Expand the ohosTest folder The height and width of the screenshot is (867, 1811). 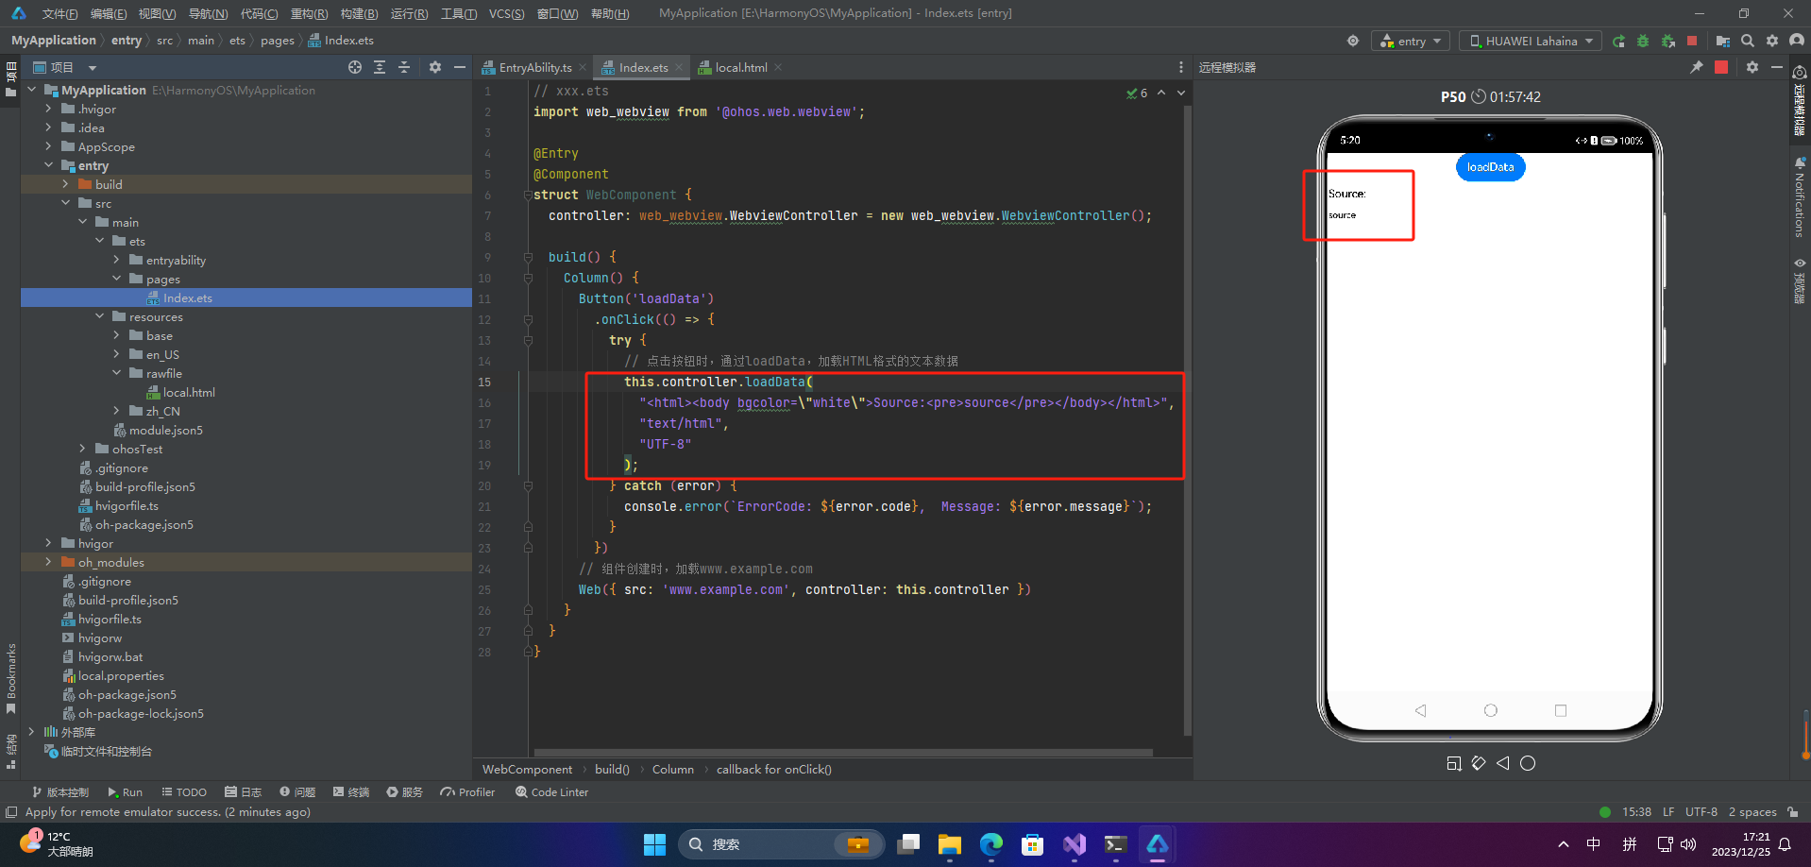82,449
